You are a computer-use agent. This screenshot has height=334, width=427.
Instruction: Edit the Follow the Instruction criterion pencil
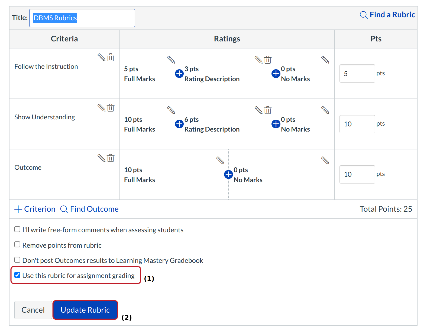101,57
